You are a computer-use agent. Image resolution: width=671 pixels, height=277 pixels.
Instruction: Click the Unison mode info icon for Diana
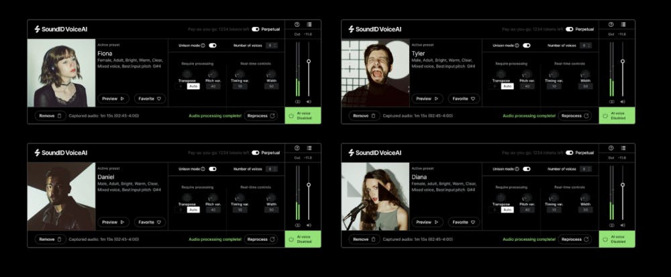517,169
